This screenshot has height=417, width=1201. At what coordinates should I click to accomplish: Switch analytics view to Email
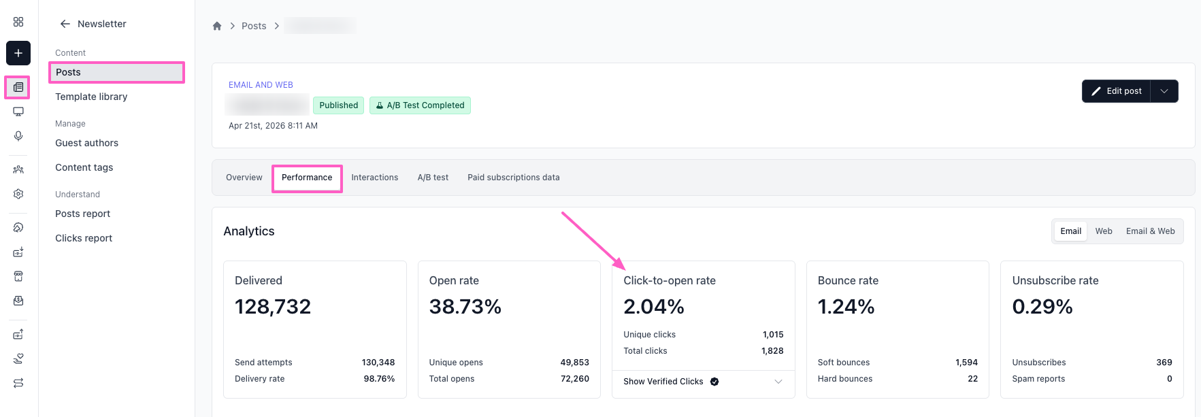1070,231
